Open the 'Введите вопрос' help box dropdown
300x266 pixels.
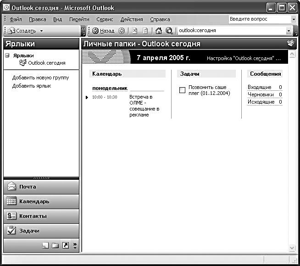[x=294, y=19]
